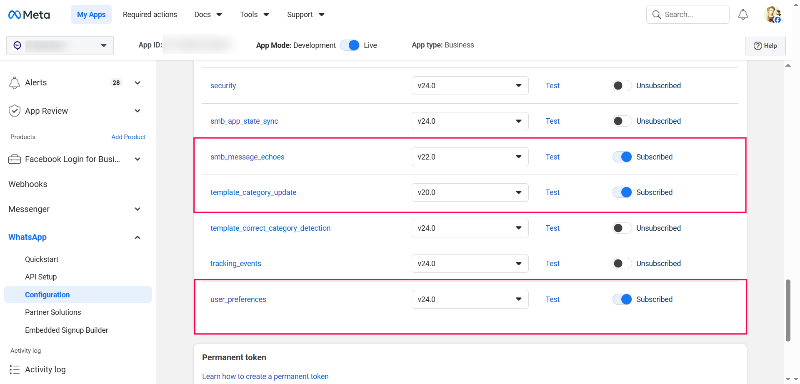Screen dimensions: 800x384
Task: Click the Facebook Login briefcase icon
Action: [x=15, y=159]
